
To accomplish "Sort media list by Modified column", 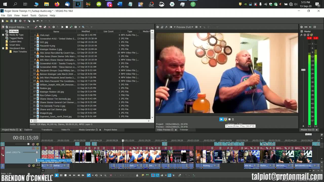I will pyautogui.click(x=86, y=31).
